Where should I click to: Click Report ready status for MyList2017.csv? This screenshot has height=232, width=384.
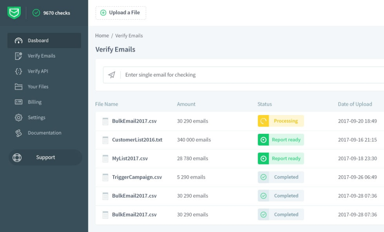281,159
